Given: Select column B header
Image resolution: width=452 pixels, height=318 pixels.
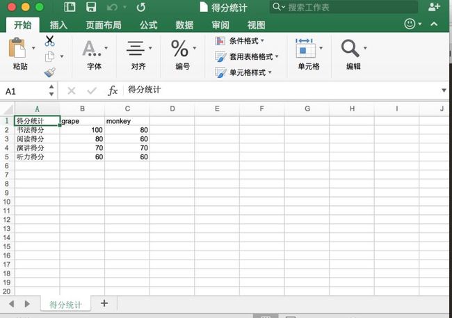Looking at the screenshot, I should (x=82, y=109).
